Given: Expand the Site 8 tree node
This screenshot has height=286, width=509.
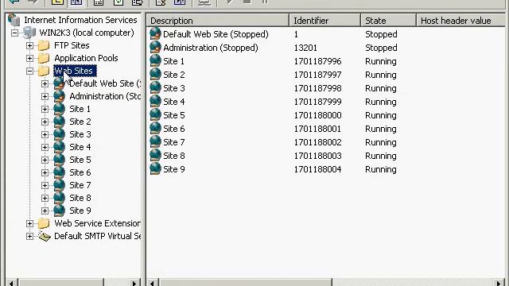Looking at the screenshot, I should click(45, 198).
